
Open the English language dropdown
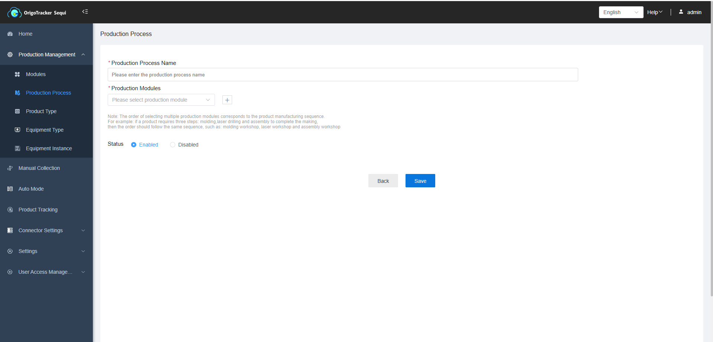point(621,12)
